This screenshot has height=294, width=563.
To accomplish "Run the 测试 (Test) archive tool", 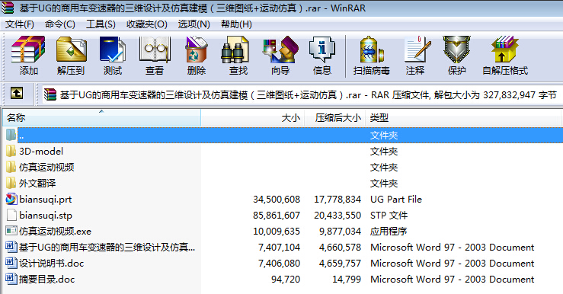I will coord(113,50).
